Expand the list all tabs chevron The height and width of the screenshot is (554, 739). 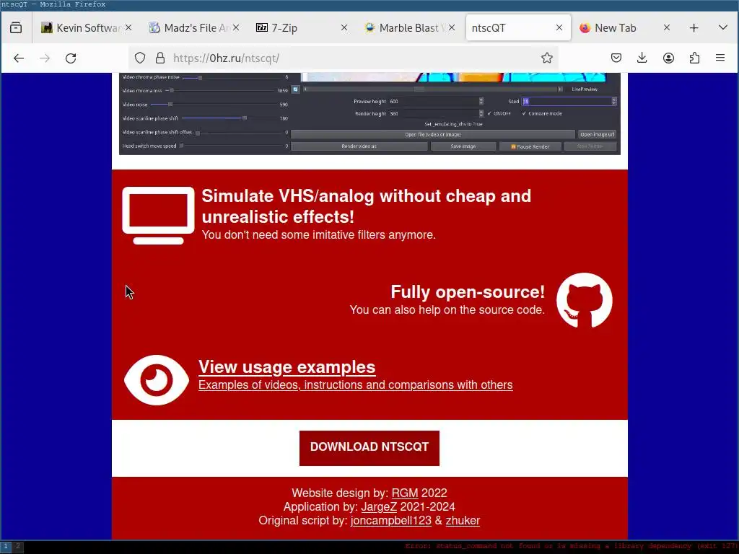tap(722, 28)
